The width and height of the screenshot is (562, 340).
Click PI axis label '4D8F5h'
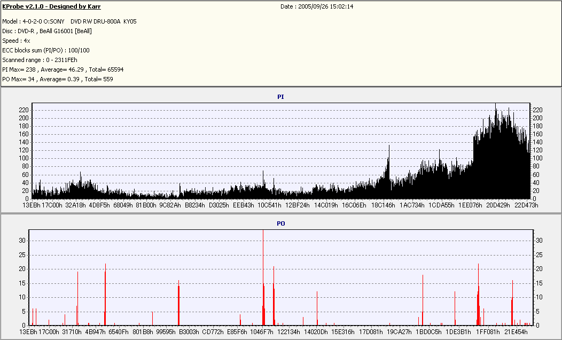click(x=99, y=205)
